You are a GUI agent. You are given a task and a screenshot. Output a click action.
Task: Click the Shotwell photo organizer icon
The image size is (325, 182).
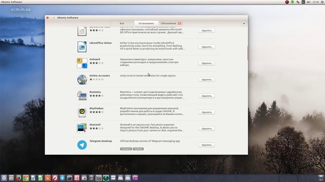[82, 128]
